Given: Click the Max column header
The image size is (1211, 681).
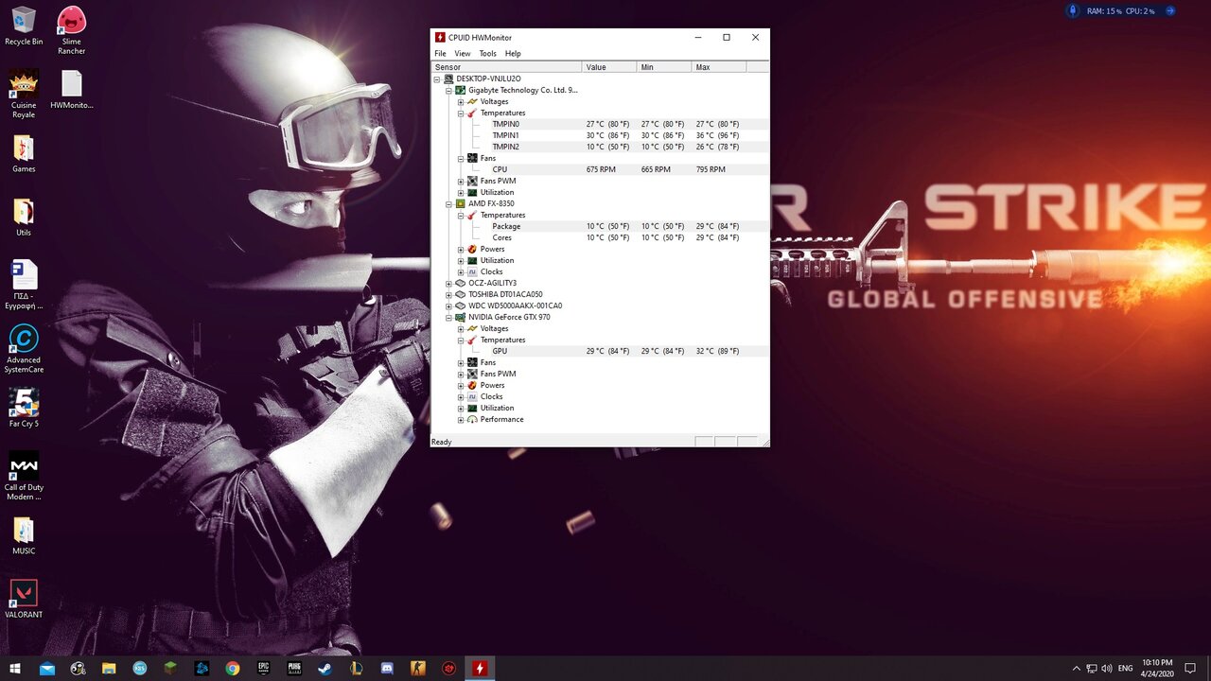Looking at the screenshot, I should point(719,67).
